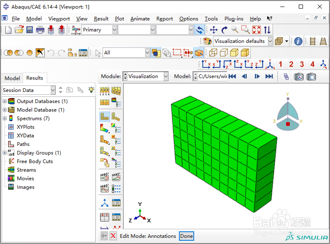This screenshot has height=244, width=330.
Task: Expand the Model Database node
Action: tap(5, 110)
